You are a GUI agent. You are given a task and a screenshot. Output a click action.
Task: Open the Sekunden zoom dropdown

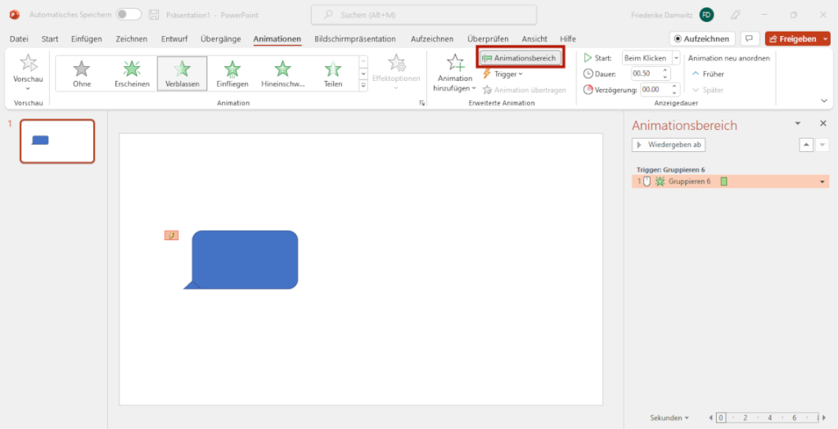669,418
